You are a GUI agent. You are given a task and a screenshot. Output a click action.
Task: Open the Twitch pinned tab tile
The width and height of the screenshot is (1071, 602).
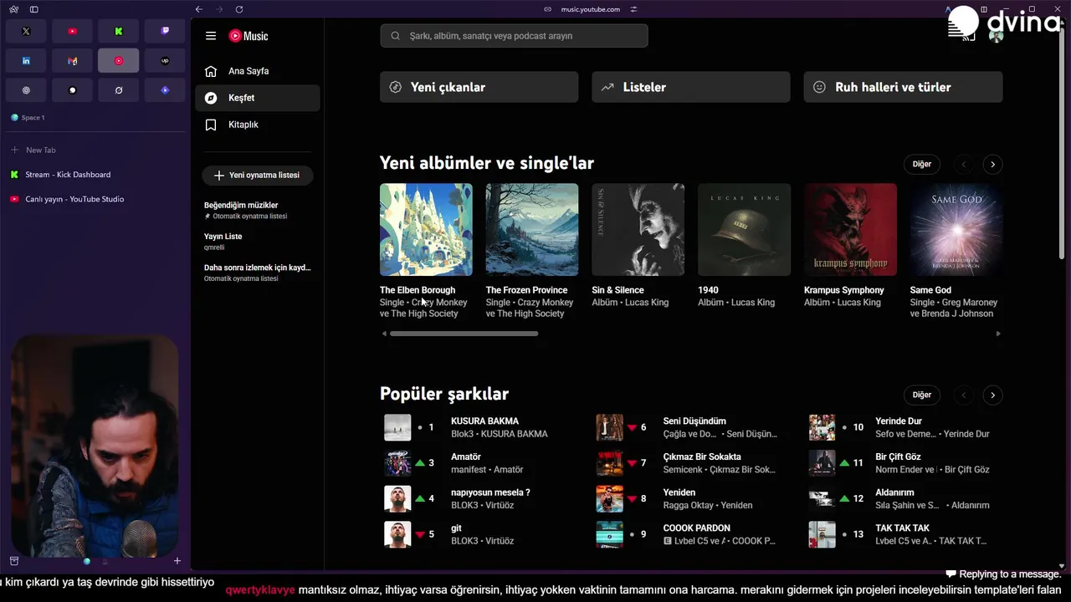165,31
